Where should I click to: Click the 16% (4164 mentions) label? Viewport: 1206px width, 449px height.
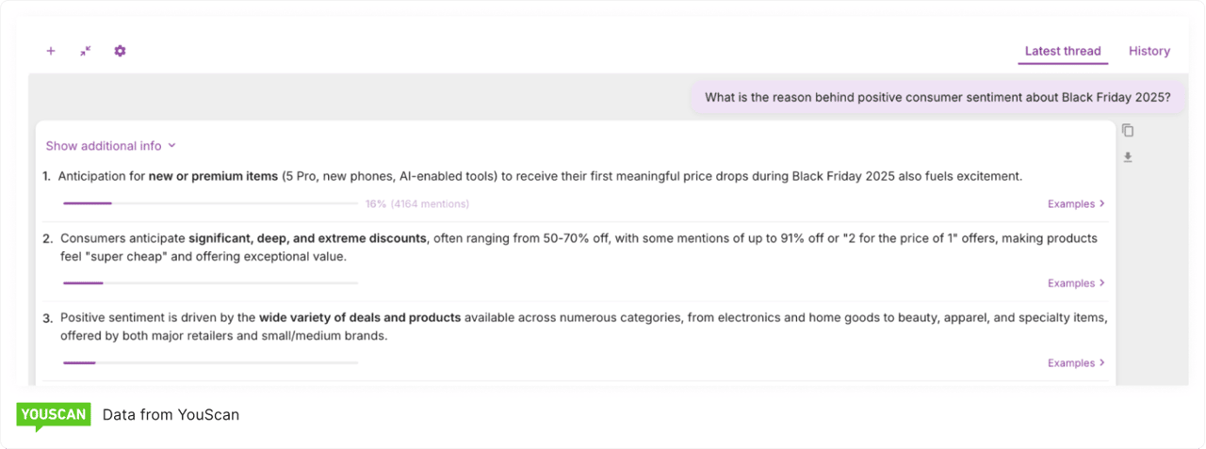click(x=417, y=203)
